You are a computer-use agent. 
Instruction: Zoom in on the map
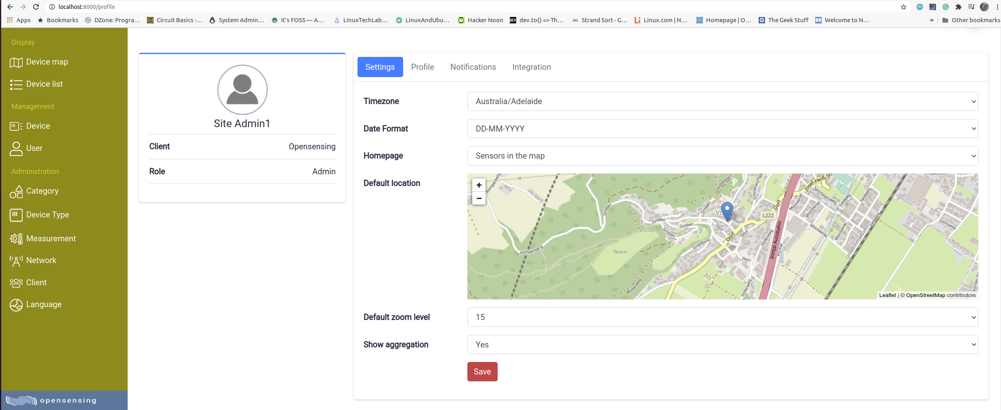click(479, 185)
